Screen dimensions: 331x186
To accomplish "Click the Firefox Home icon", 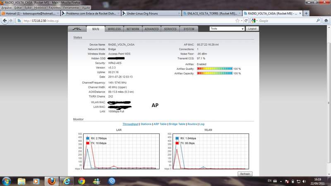I will coord(326,21).
